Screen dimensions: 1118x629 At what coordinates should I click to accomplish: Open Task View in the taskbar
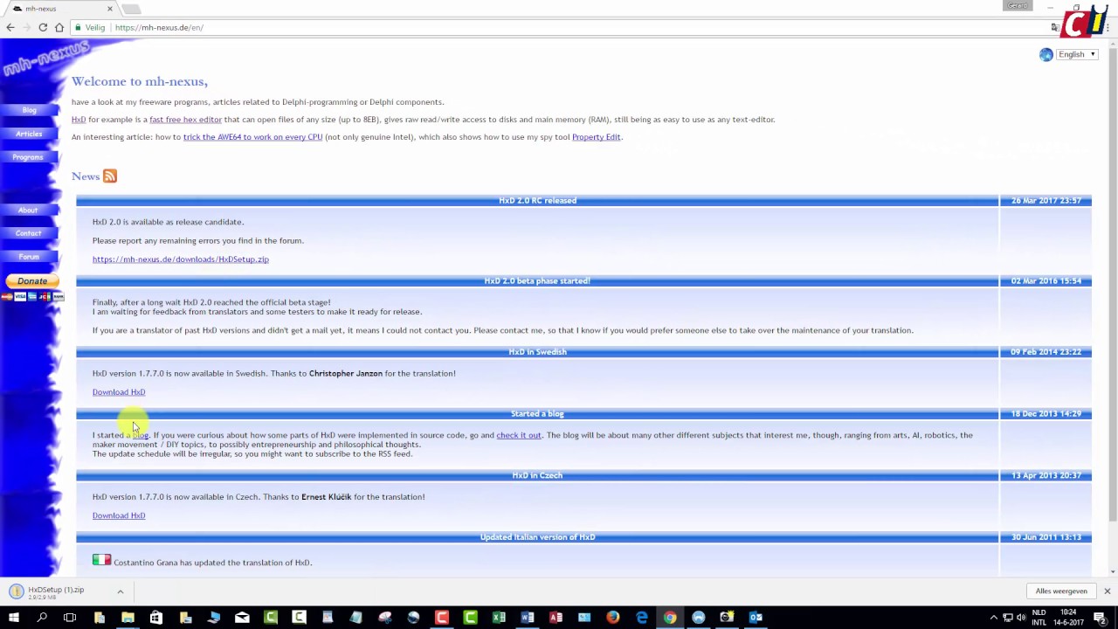(x=70, y=618)
